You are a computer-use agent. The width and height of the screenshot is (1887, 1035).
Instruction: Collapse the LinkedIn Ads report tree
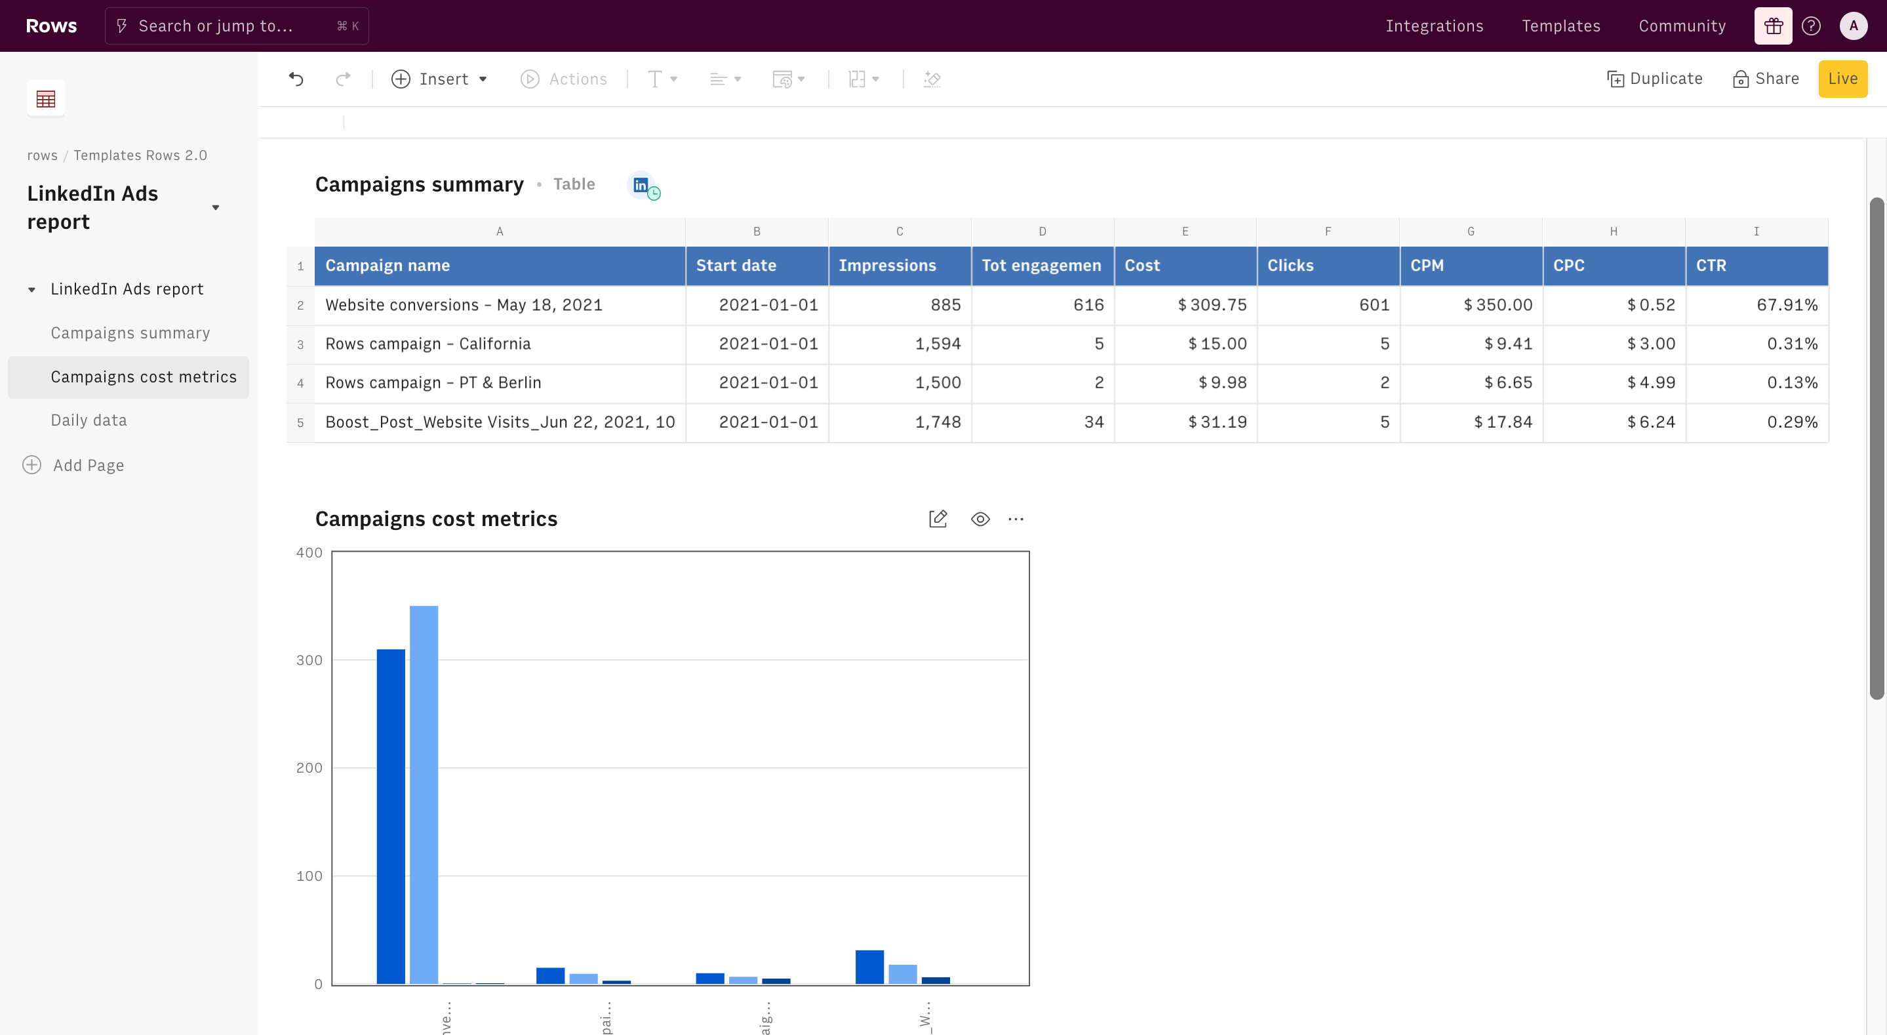(x=31, y=289)
